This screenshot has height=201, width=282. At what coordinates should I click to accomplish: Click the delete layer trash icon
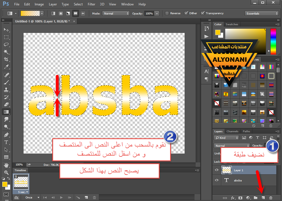click(271, 198)
